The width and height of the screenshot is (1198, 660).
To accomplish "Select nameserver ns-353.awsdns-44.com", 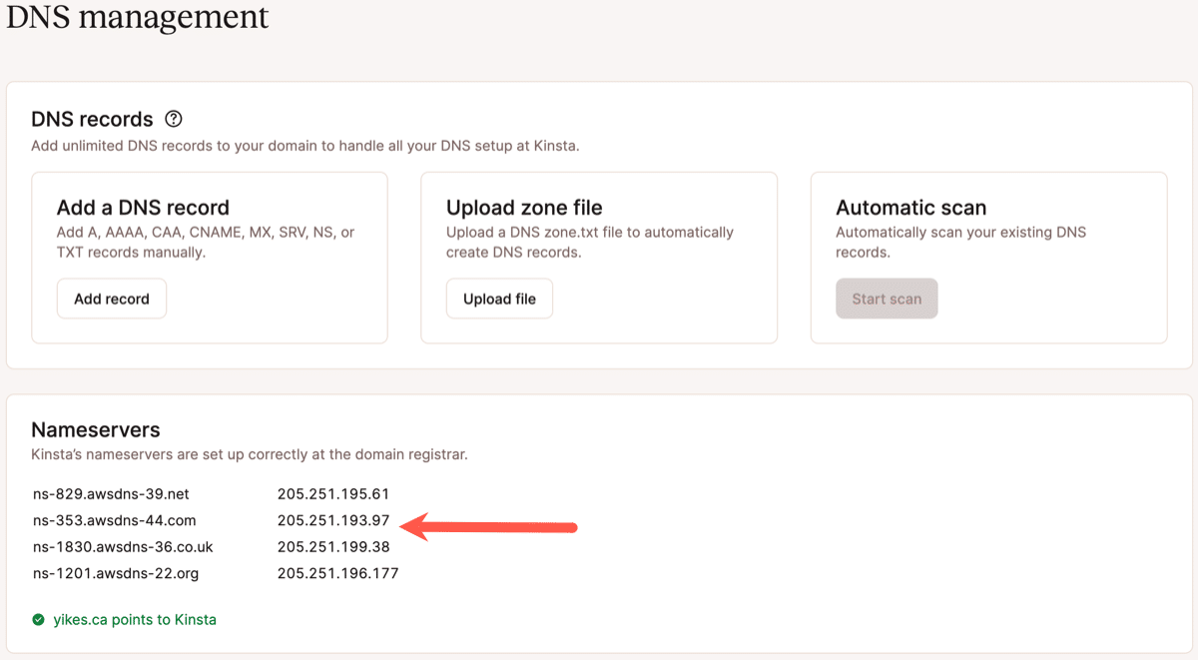I will [x=115, y=520].
